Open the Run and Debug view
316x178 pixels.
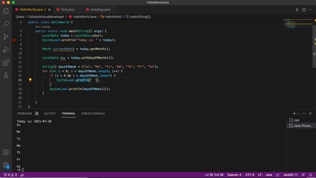coord(6,49)
